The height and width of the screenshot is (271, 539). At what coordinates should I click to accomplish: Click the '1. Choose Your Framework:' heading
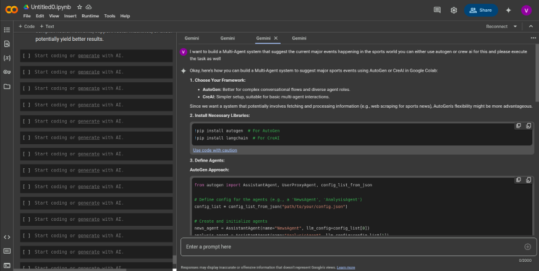click(x=218, y=80)
